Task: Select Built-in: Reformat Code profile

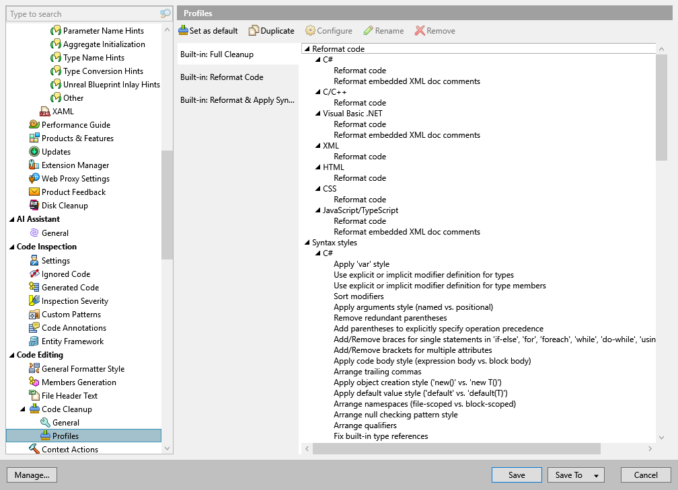Action: pos(221,77)
